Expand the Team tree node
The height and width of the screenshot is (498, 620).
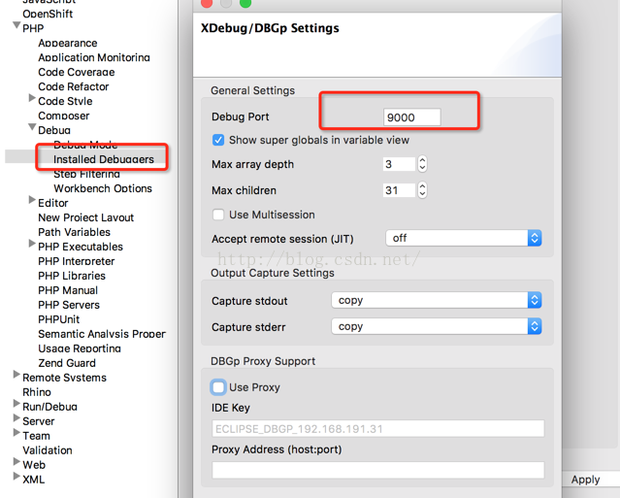(16, 432)
